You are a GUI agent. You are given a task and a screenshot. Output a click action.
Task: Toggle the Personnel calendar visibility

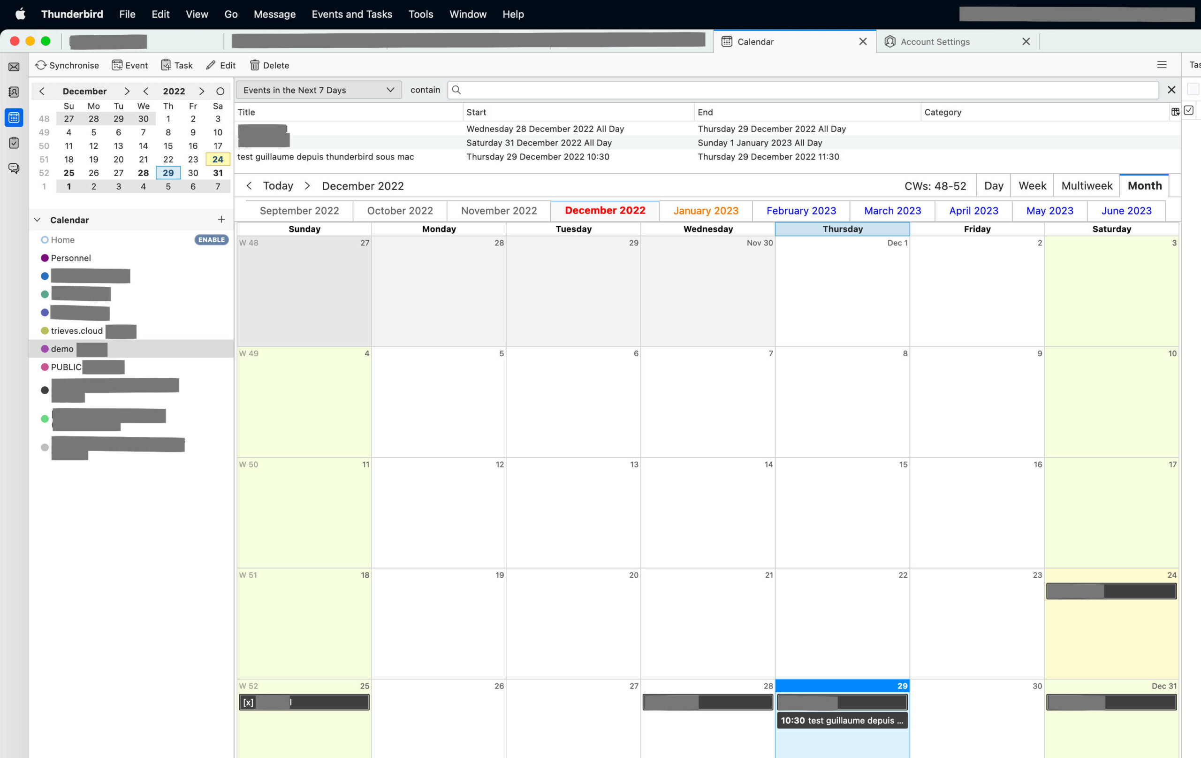(x=45, y=258)
